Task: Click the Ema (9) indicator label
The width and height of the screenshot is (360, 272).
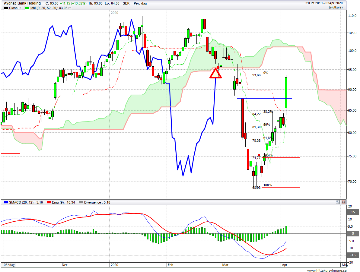Action: point(63,202)
